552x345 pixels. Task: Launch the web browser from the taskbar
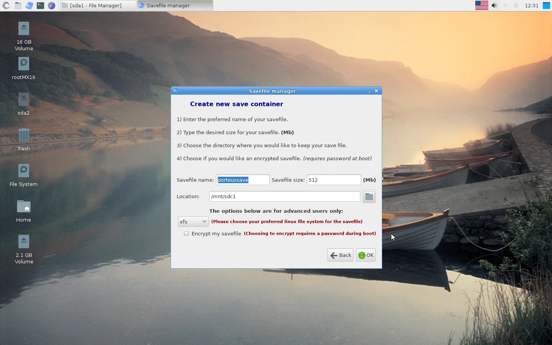(x=52, y=5)
